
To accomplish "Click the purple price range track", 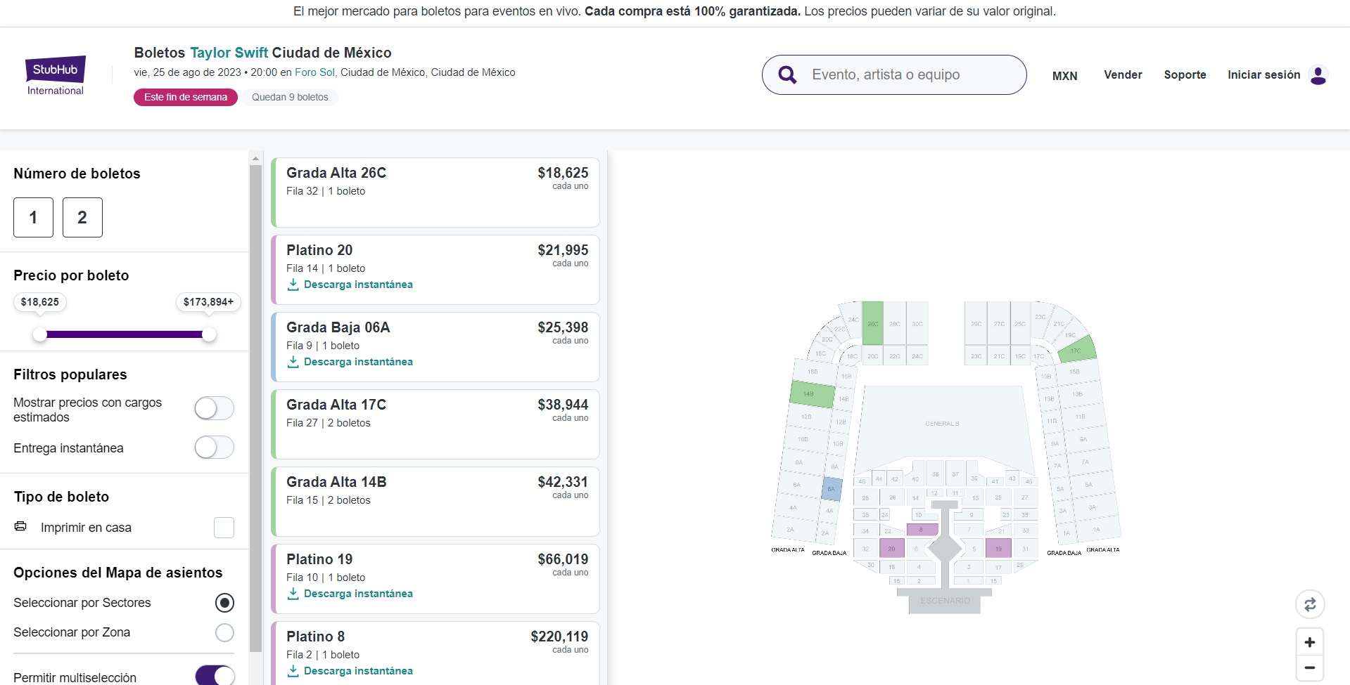I will pos(125,334).
